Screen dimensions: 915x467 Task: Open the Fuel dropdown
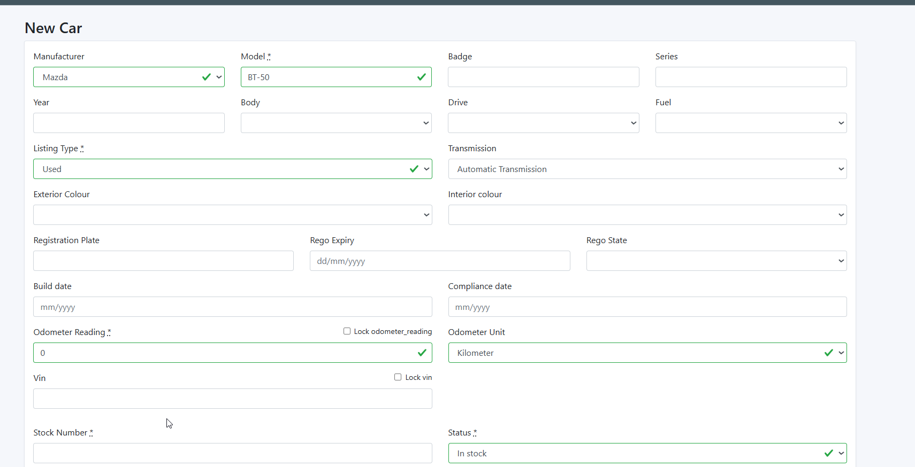(751, 123)
